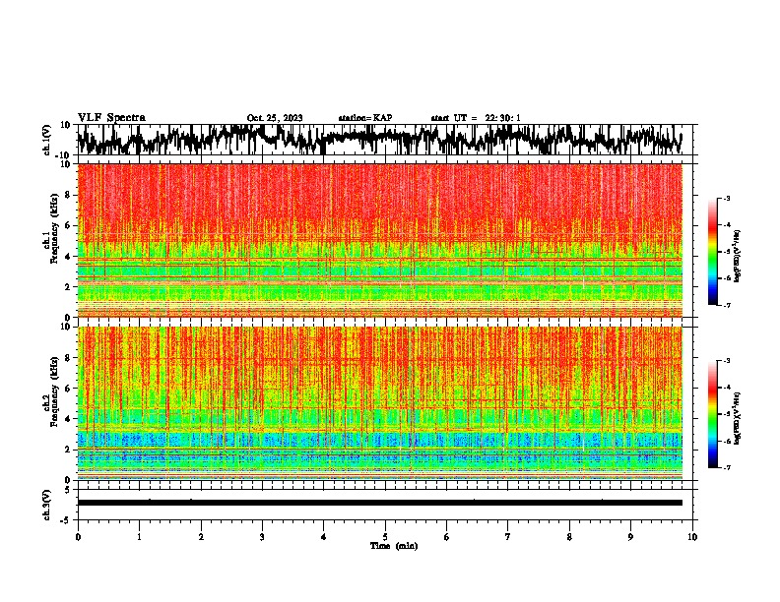Image resolution: width=780 pixels, height=602 pixels.
Task: Click the "6" kHz tick on ch.1 spectrogram
Action: (x=68, y=225)
